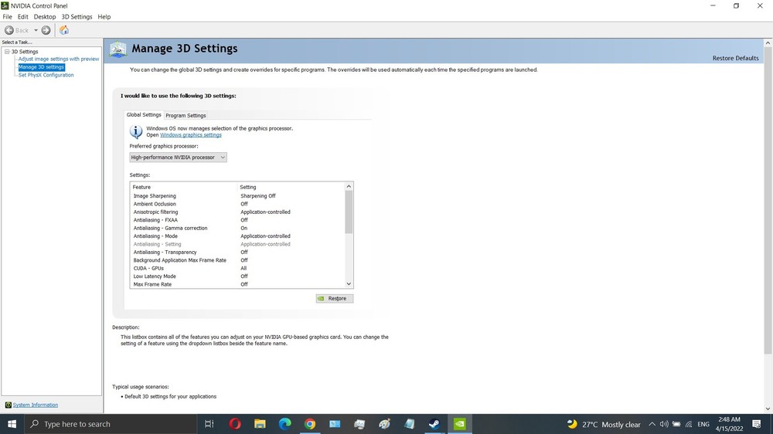Select Set PhysX Configuration
773x434 pixels.
(x=46, y=75)
